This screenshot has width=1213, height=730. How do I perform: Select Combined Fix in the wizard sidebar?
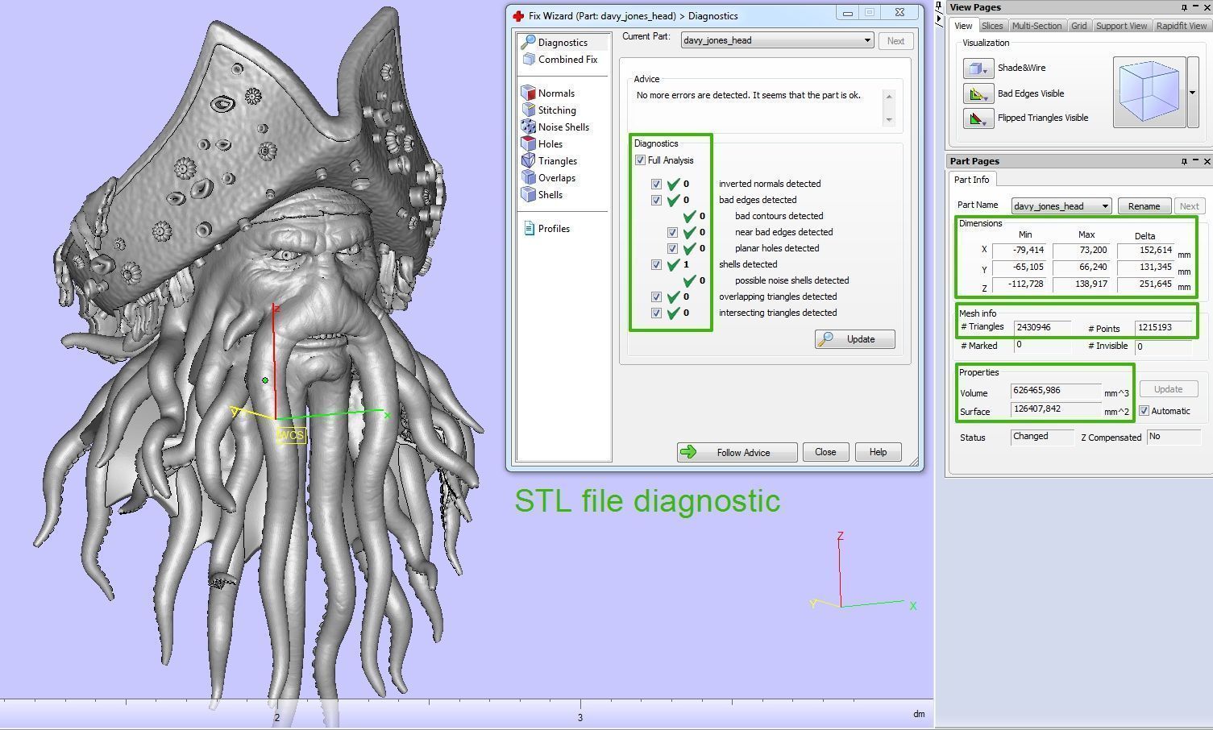click(x=559, y=59)
